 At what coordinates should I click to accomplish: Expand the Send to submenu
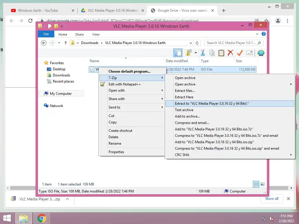[x=132, y=107]
